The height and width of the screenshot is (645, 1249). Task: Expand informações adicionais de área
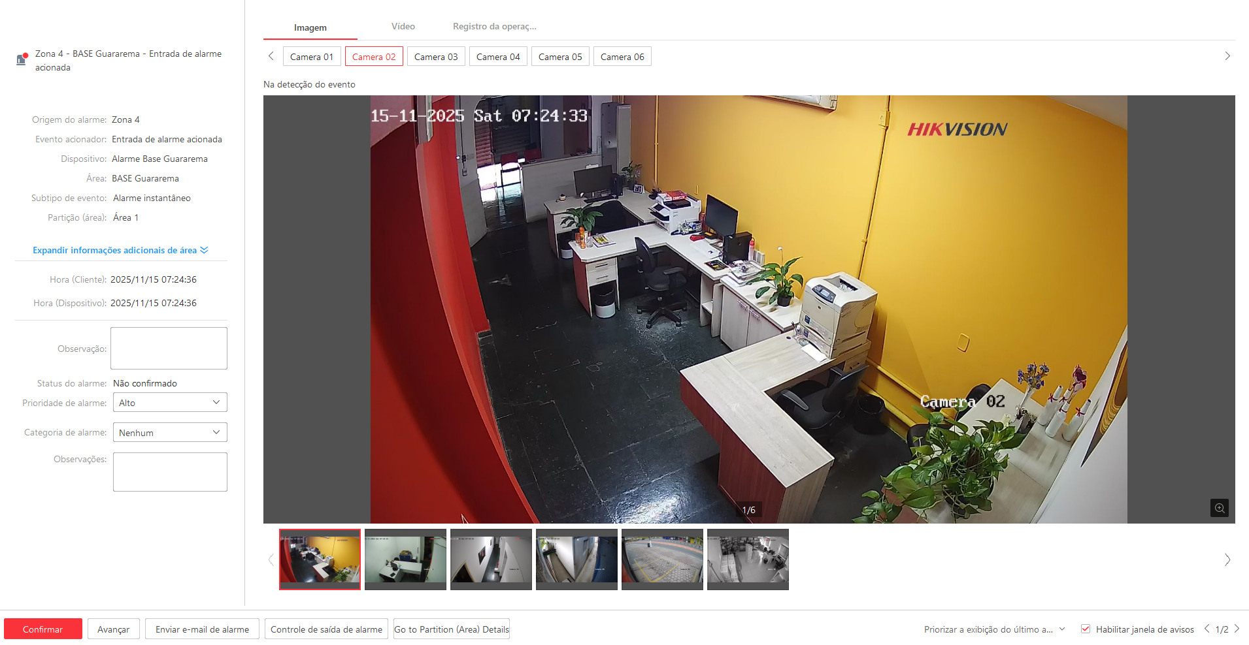[120, 250]
